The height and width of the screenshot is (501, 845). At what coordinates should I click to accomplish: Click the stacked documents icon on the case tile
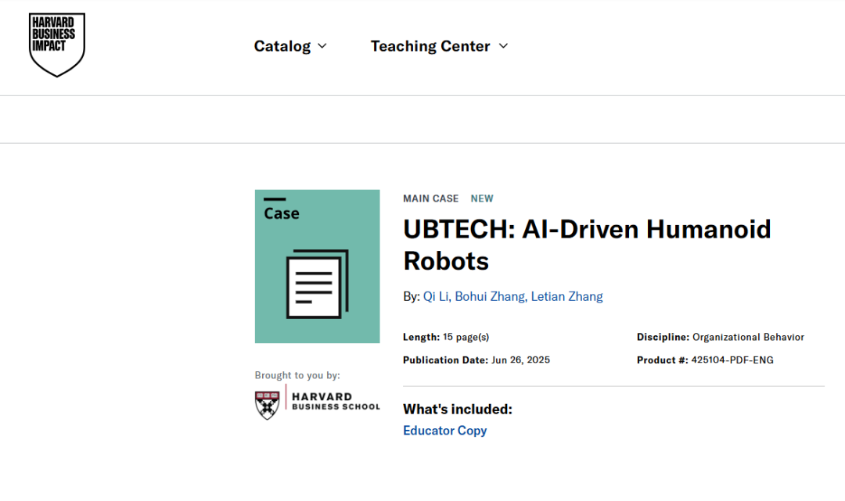tap(317, 284)
